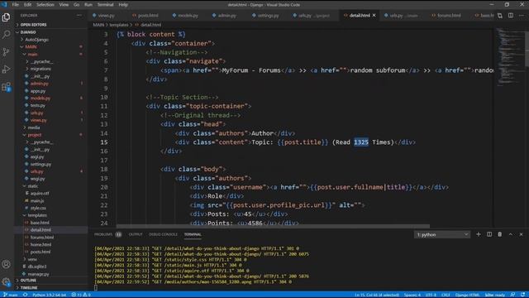Switch to the views.py editor tab
This screenshot has height=298, width=529.
106,16
